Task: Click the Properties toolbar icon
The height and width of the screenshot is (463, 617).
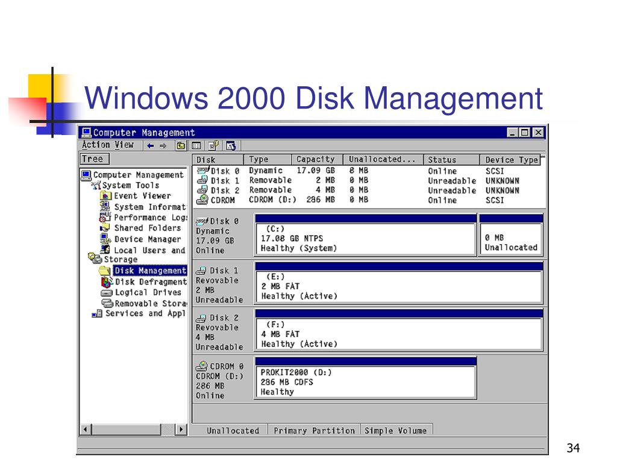Action: pos(214,146)
